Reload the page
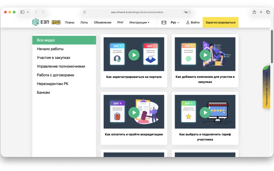274x171 pixels. pos(190,12)
